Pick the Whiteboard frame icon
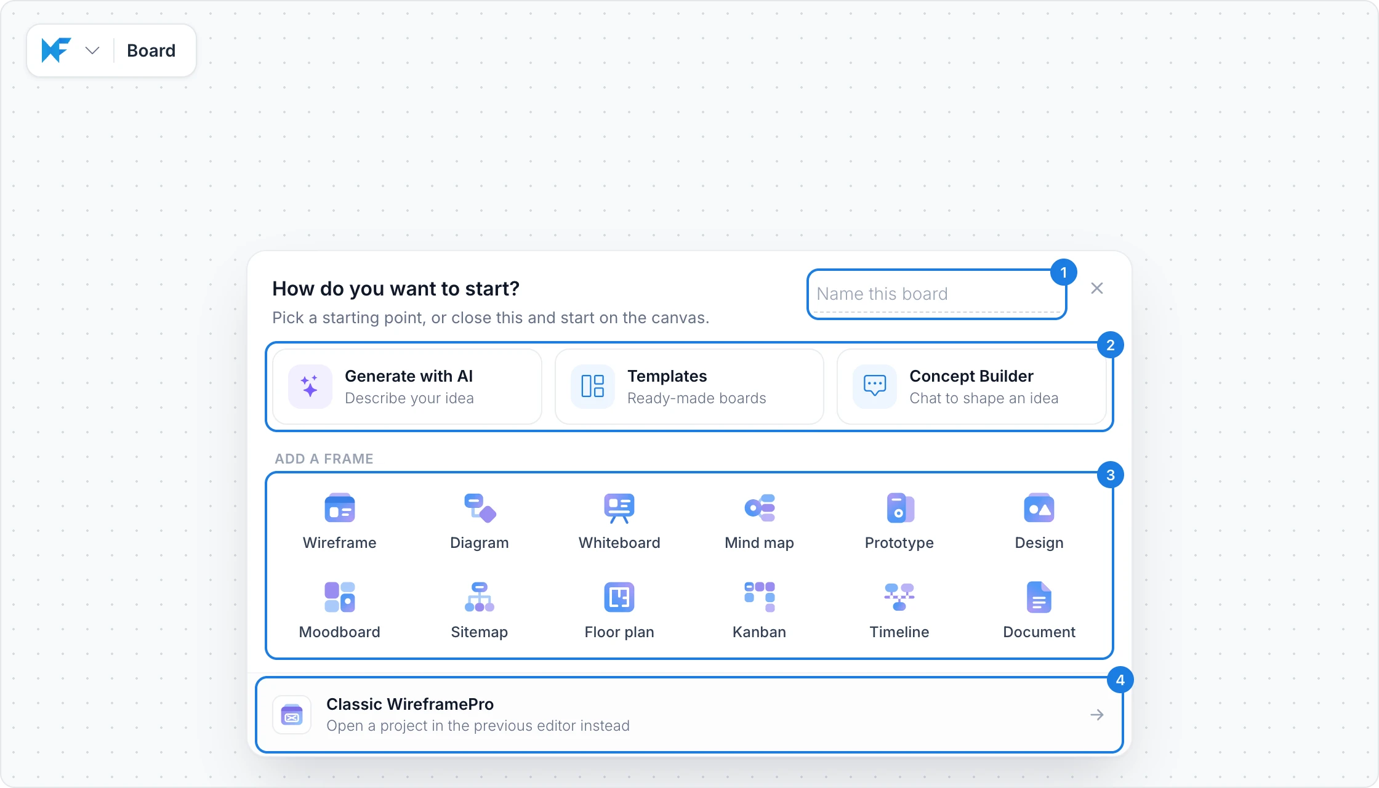 (619, 509)
